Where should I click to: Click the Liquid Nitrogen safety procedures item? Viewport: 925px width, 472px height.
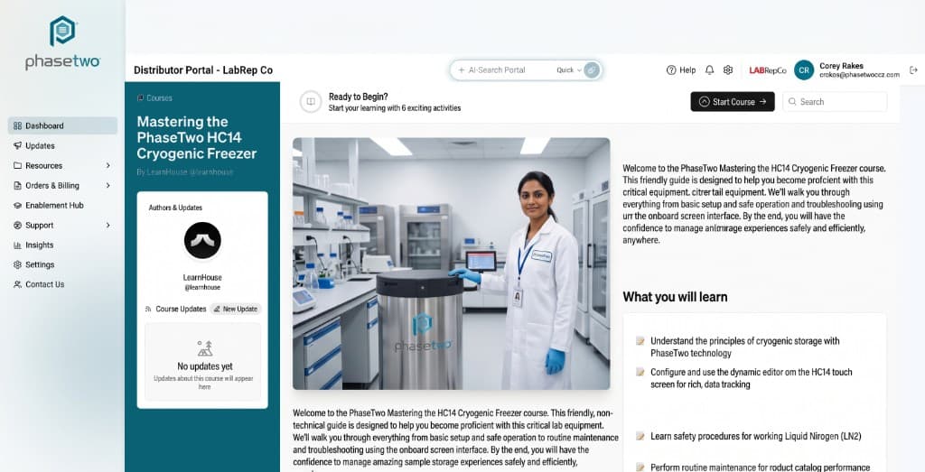pos(756,436)
